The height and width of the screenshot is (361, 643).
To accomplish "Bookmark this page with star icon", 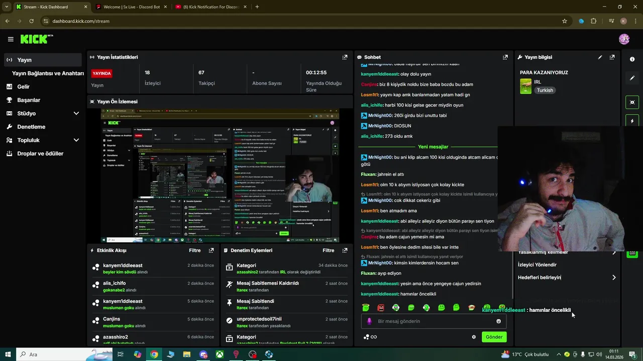I will point(565,21).
